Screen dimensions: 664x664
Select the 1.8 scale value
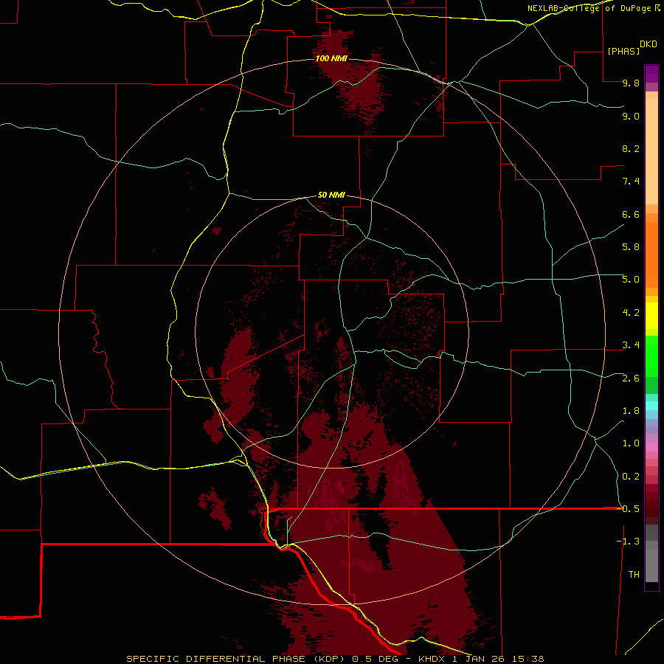click(631, 411)
